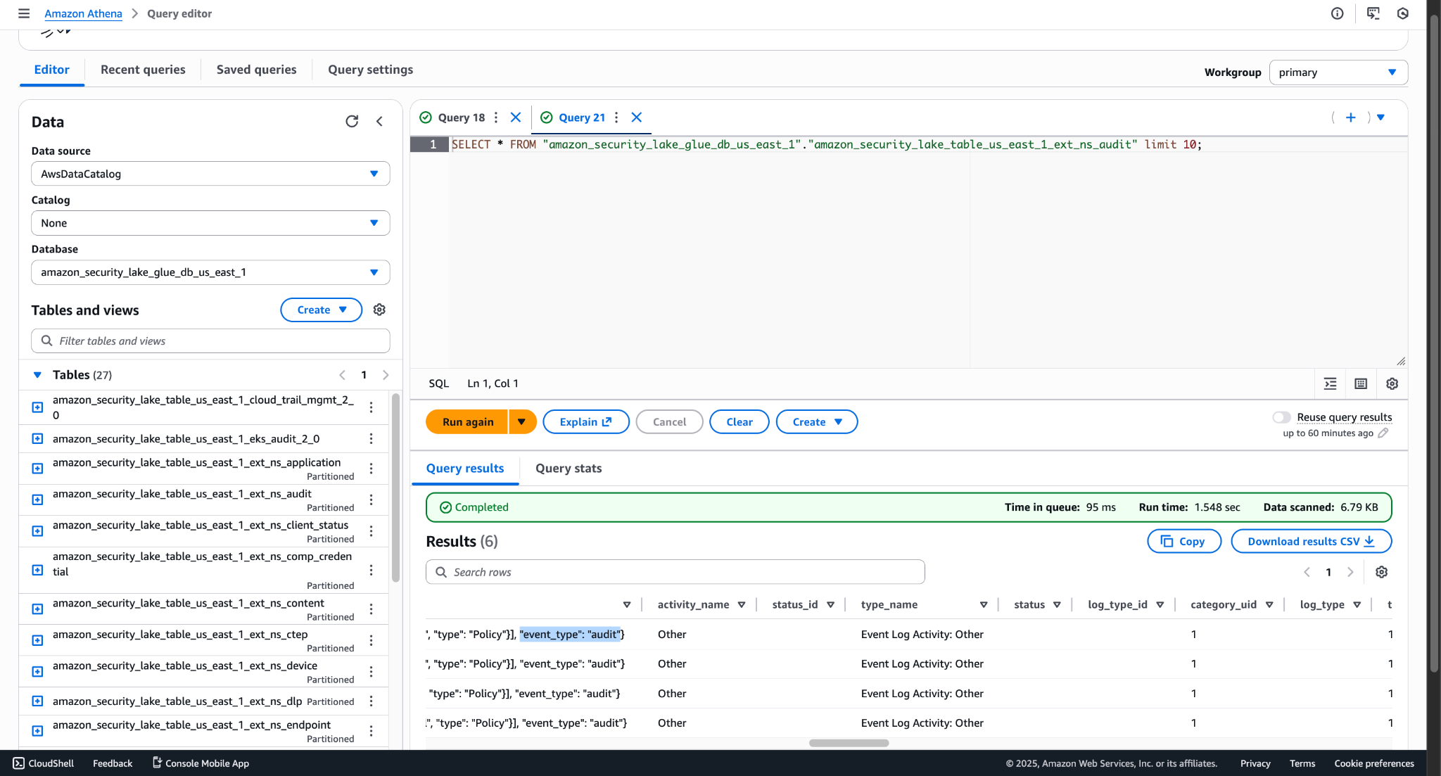Add a new query tab
Screen dimensions: 1441x776
click(x=1350, y=117)
